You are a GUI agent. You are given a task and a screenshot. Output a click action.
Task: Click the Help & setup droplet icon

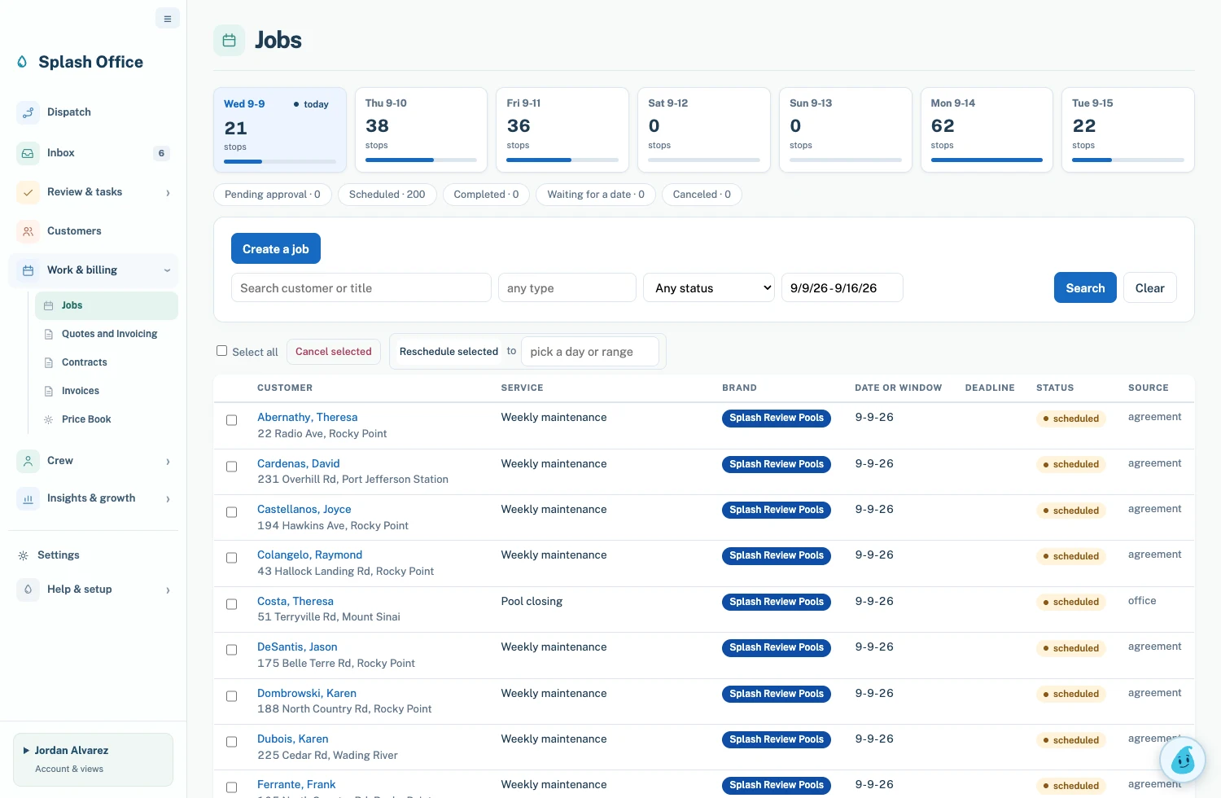[x=28, y=590]
